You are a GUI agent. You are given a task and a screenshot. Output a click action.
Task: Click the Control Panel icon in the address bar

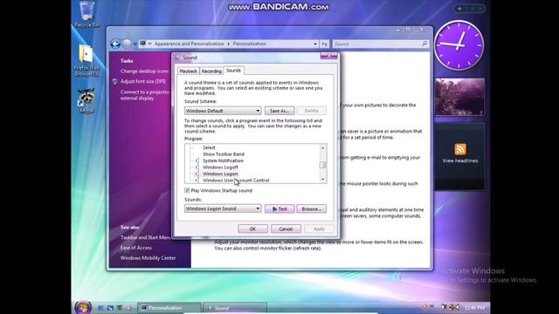point(142,44)
